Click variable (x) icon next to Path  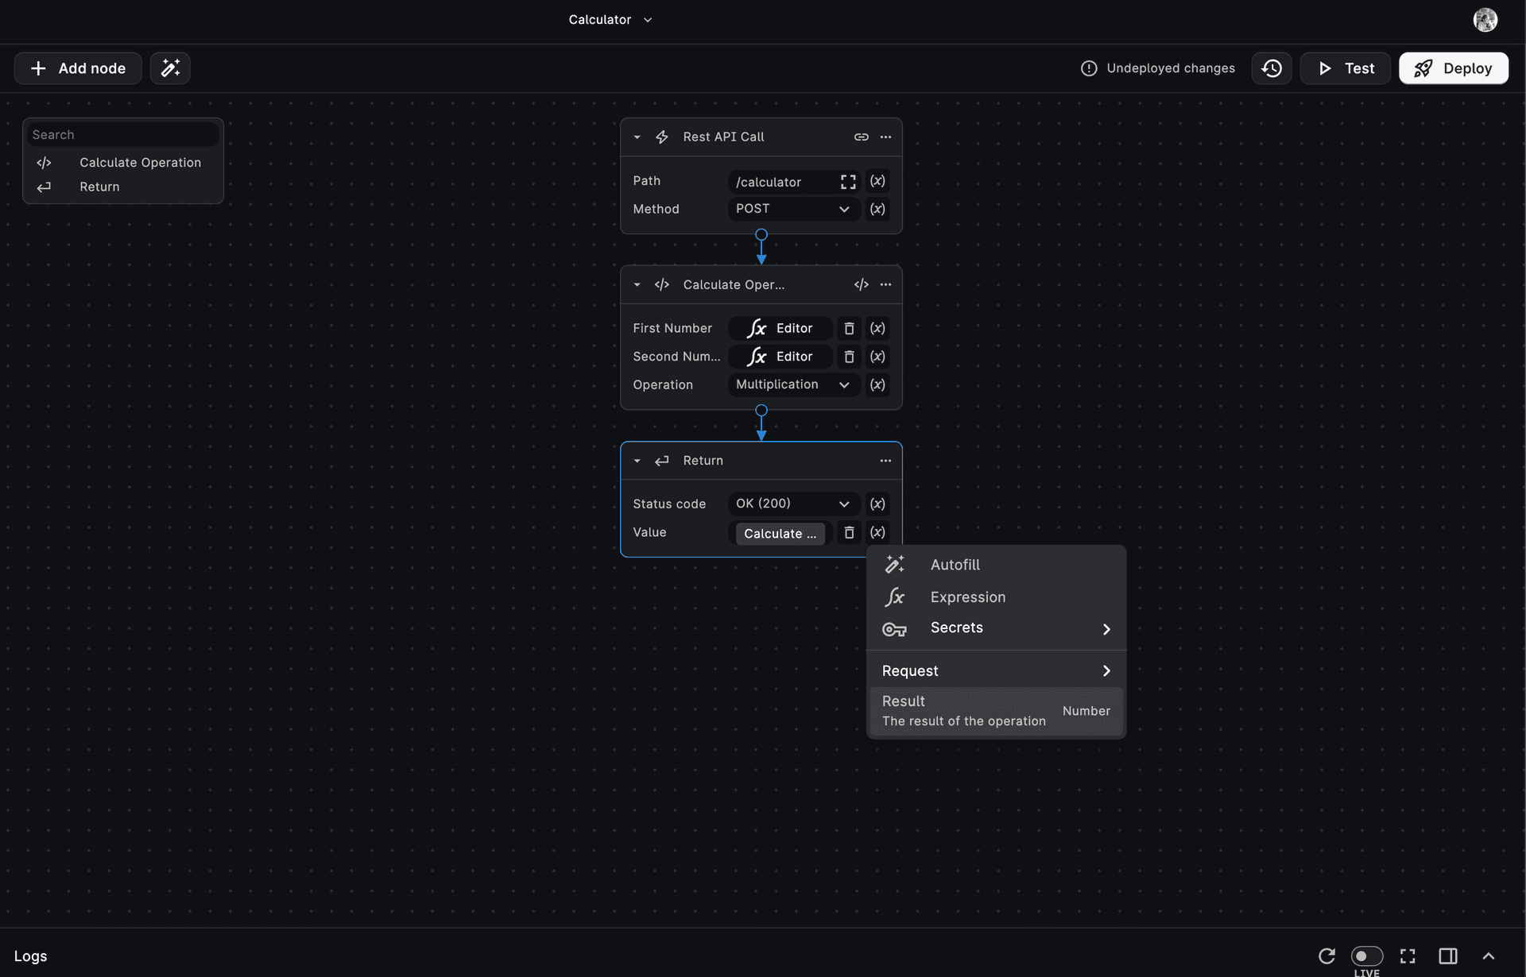(877, 181)
